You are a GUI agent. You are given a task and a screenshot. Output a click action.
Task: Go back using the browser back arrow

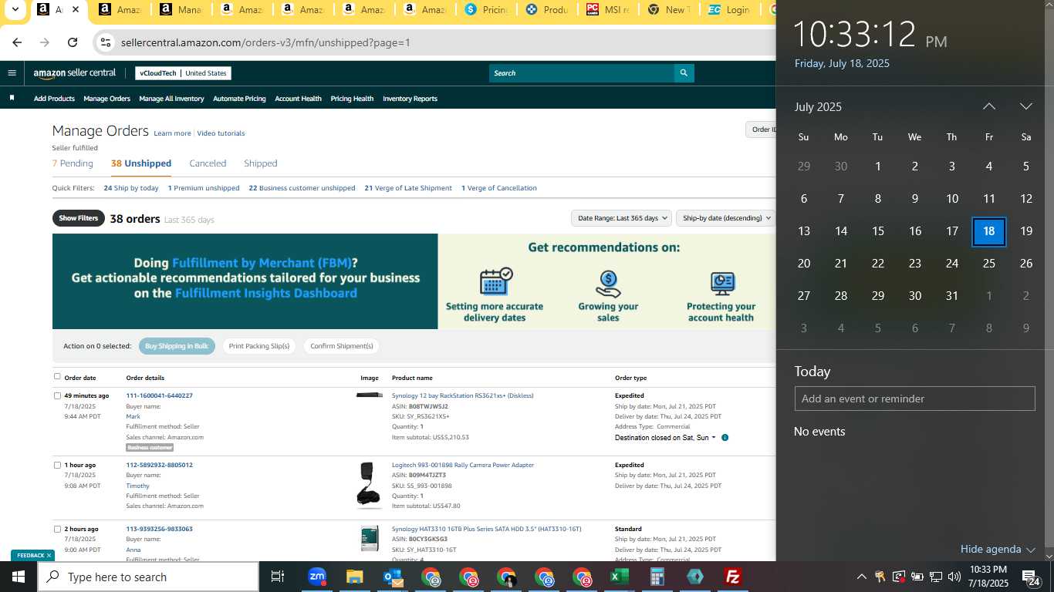point(17,42)
